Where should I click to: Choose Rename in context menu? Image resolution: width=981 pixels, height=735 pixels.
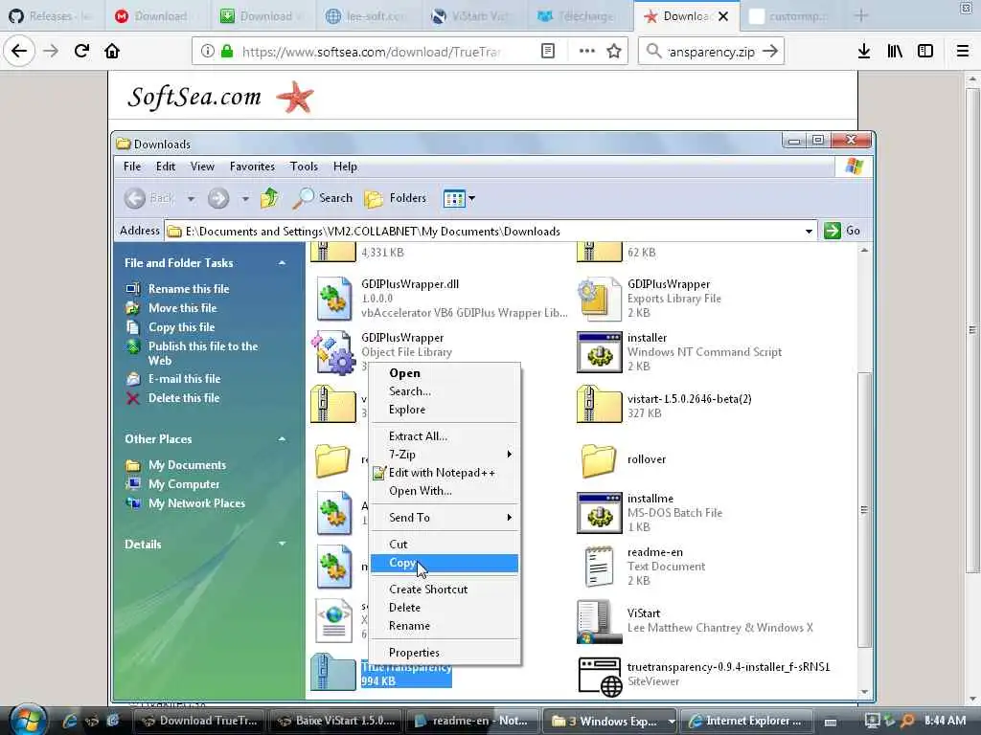click(445, 626)
